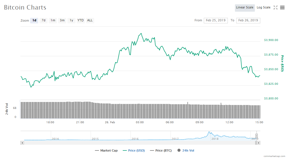
Task: Click navigator scrollbar right arrow
Action: point(258,143)
